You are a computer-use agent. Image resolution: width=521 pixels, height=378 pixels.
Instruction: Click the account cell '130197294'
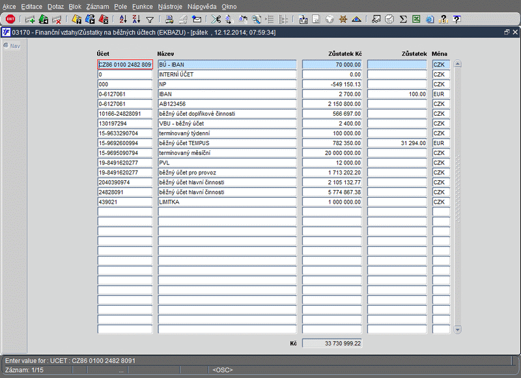point(125,124)
